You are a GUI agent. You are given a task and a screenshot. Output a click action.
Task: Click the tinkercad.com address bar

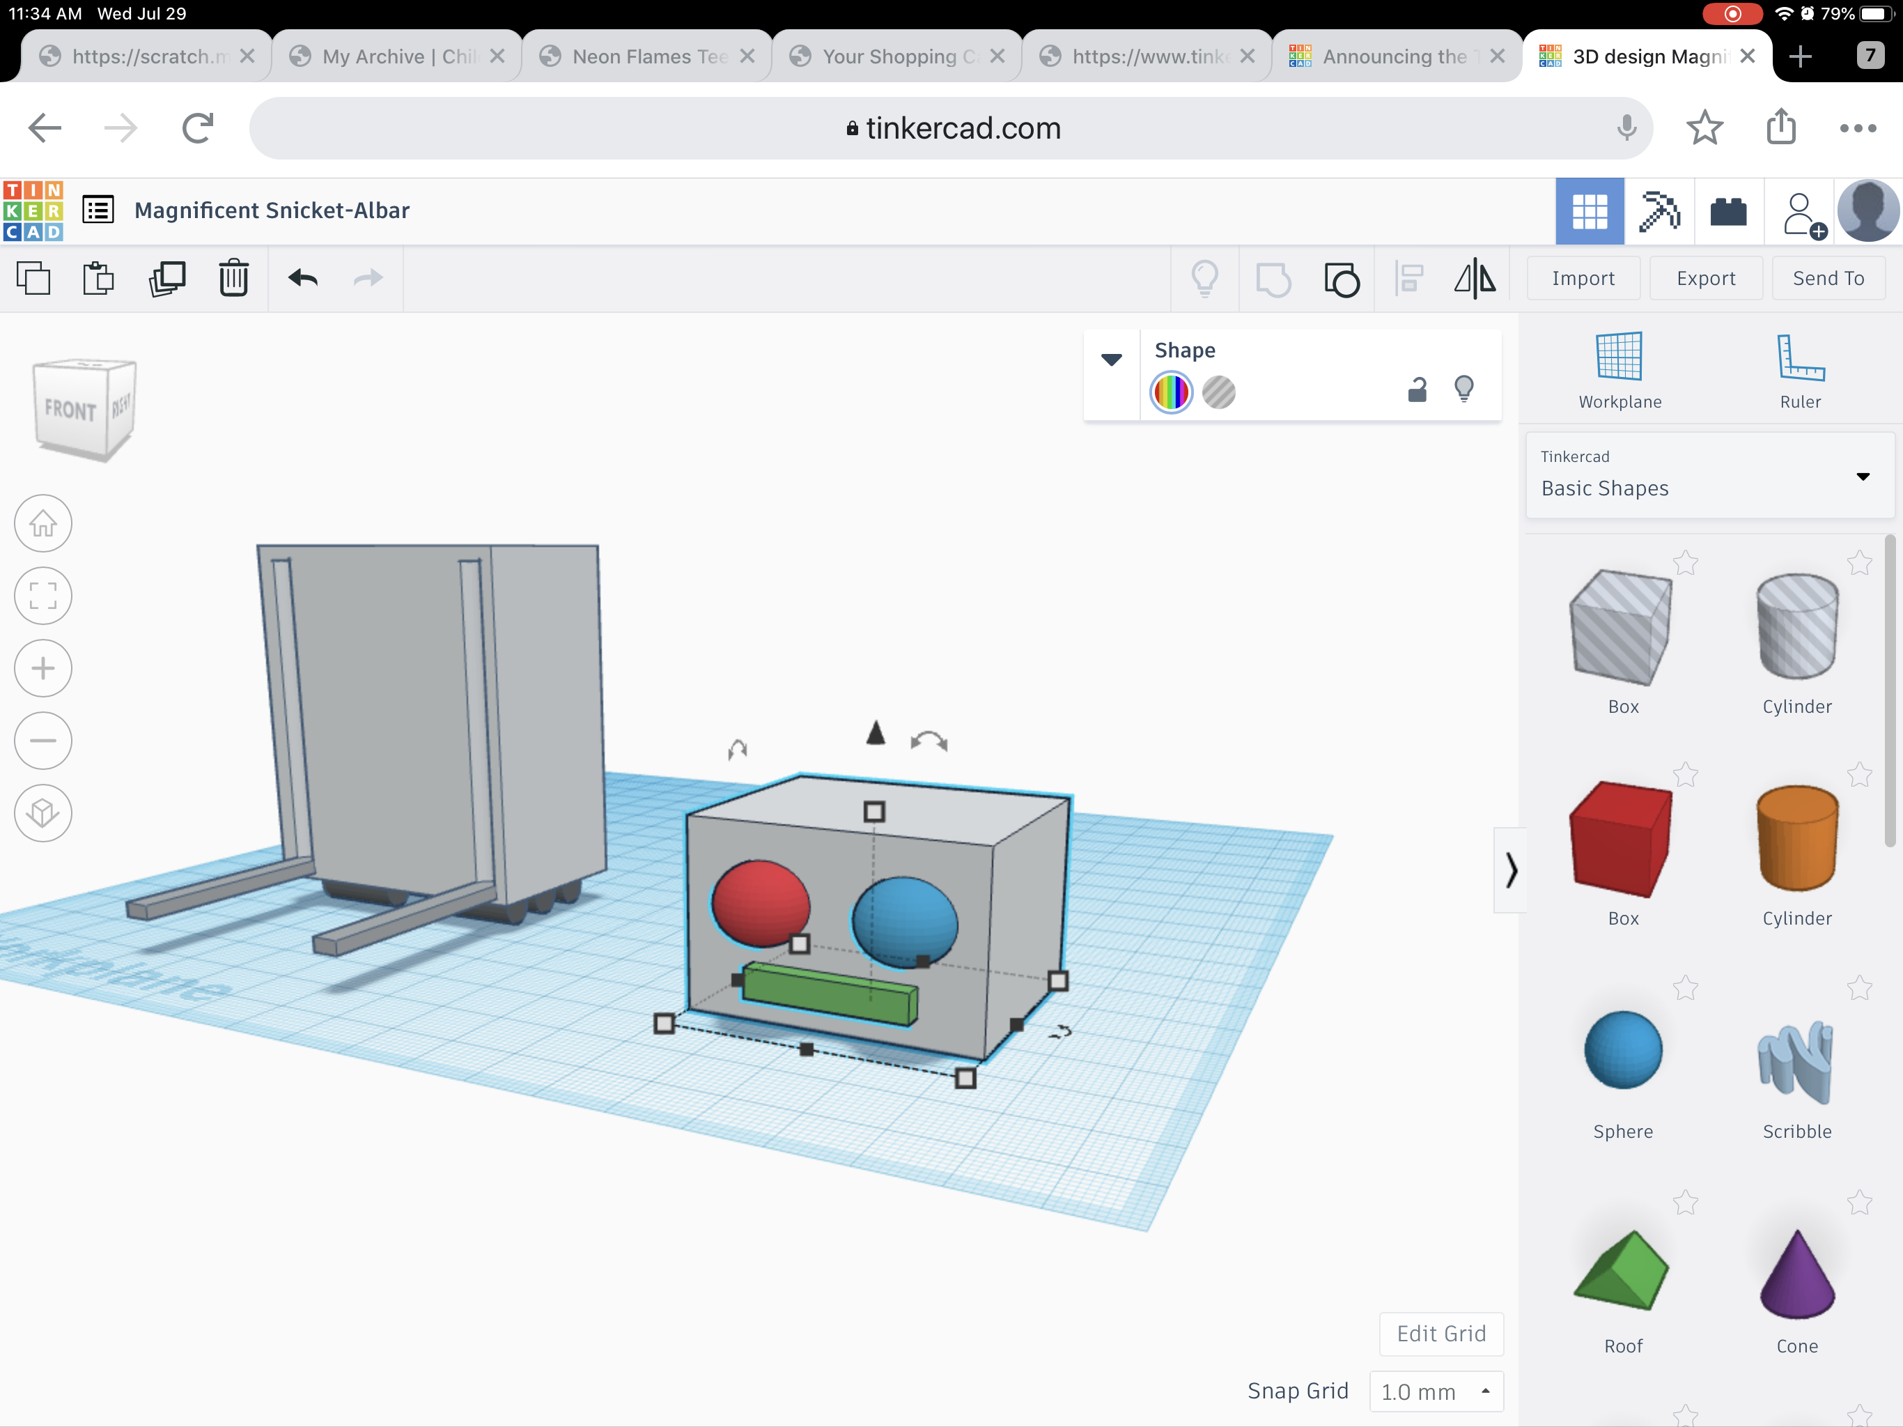tap(951, 128)
